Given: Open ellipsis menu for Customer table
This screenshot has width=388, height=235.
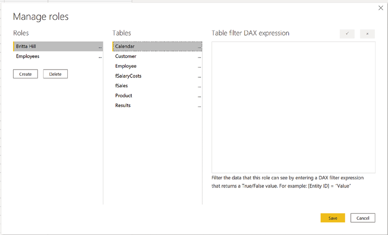Looking at the screenshot, I should [199, 57].
